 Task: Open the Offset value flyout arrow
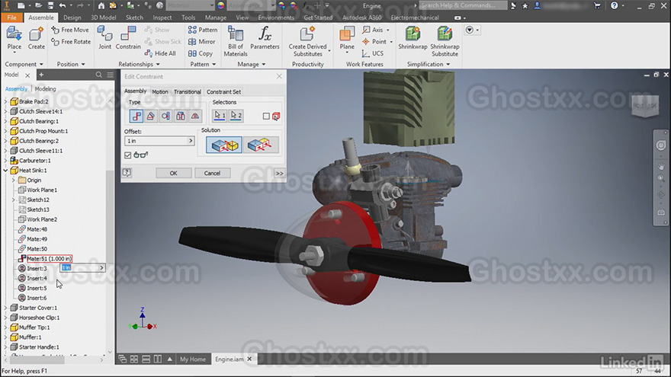(x=191, y=141)
